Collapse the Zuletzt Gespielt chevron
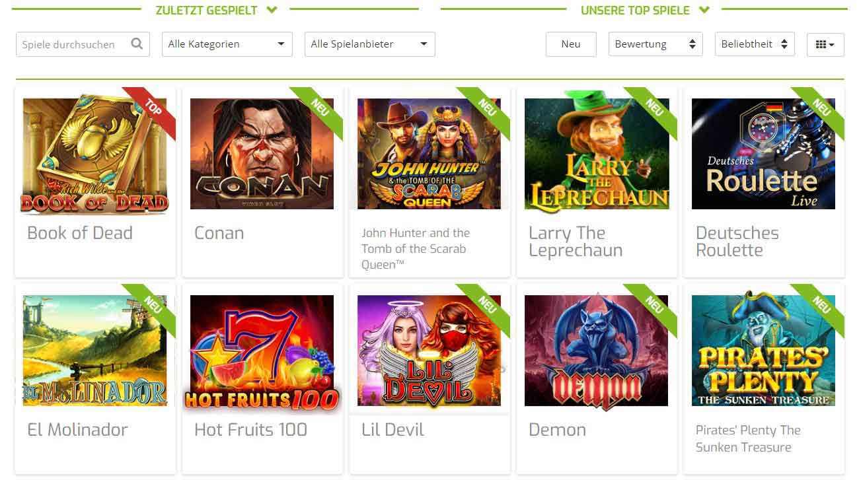Screen dimensions: 859x480 [272, 10]
